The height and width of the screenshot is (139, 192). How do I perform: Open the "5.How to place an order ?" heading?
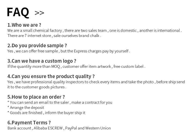pos(36,97)
